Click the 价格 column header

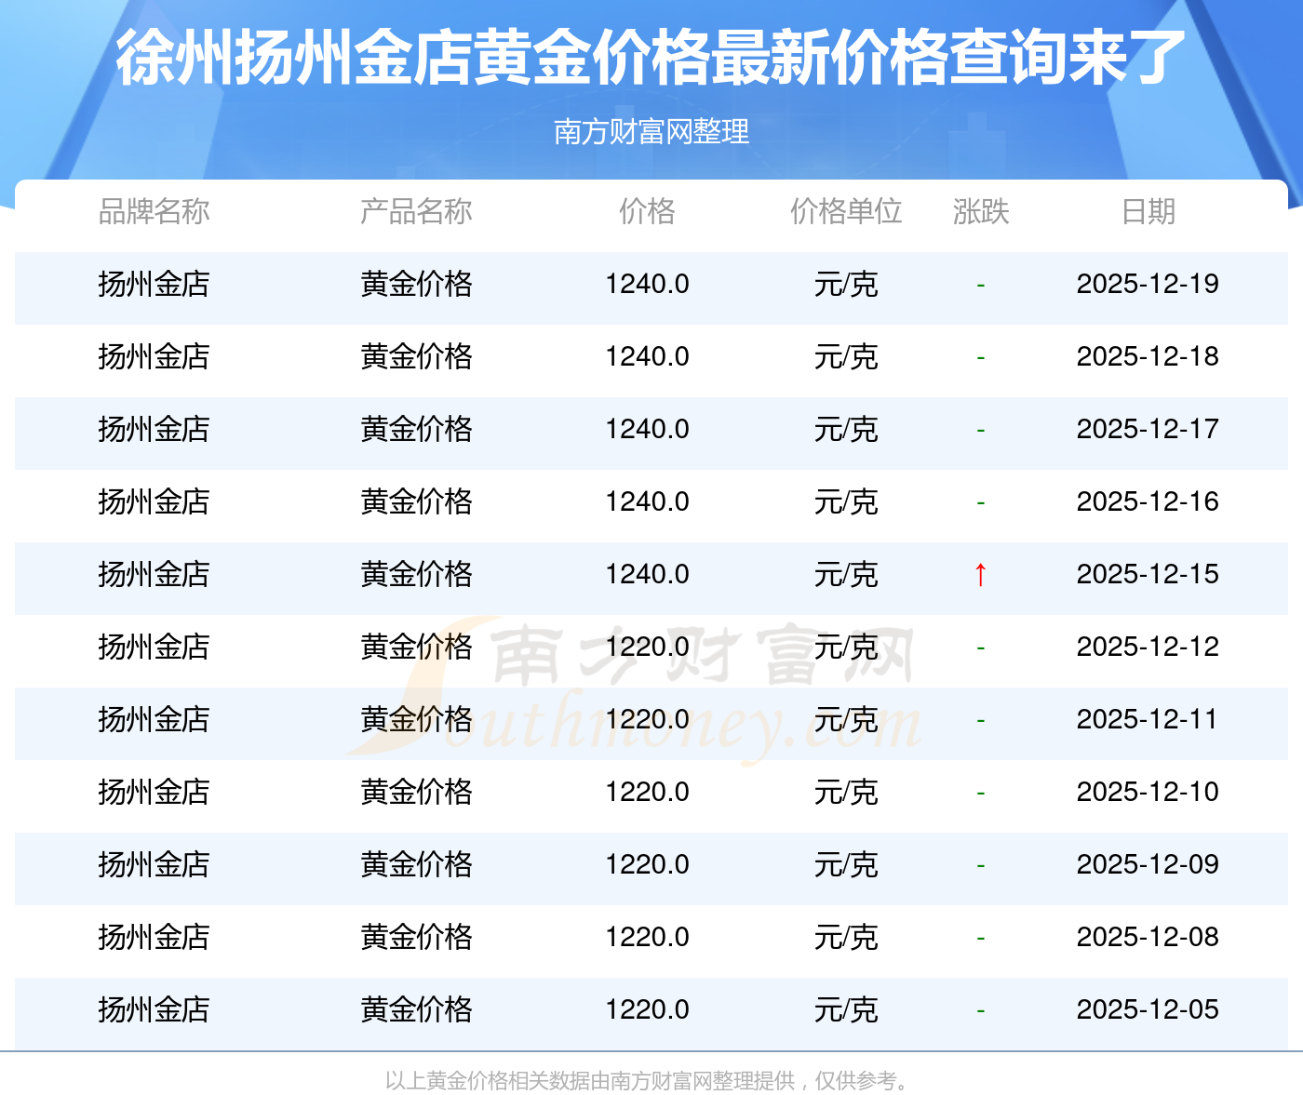647,211
